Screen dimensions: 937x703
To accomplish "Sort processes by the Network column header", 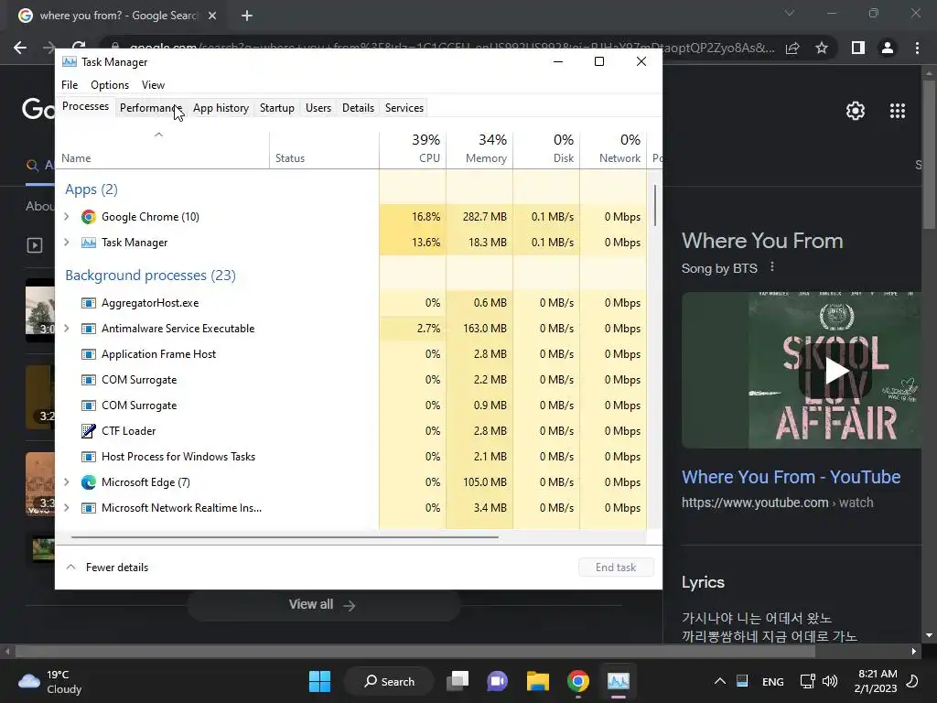I will click(x=614, y=149).
